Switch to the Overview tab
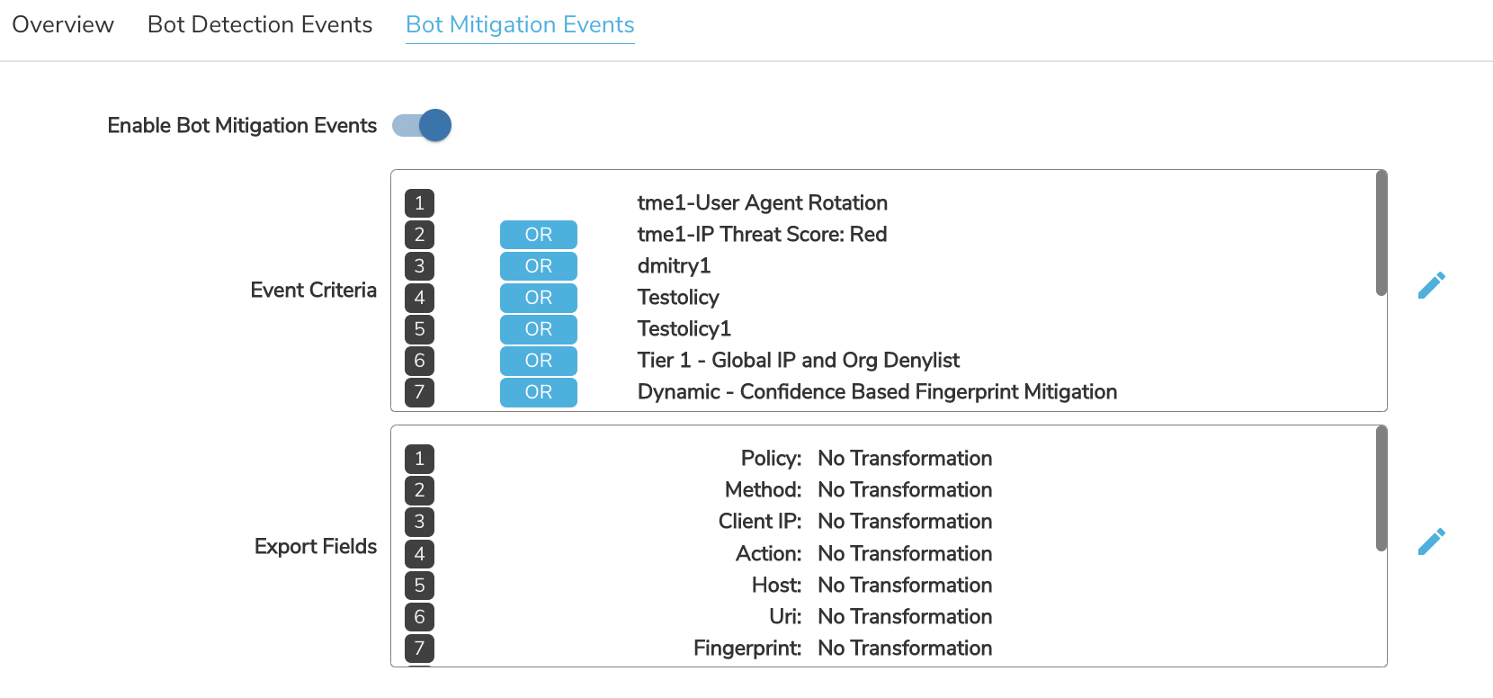Screen dimensions: 1493x698 click(x=63, y=24)
